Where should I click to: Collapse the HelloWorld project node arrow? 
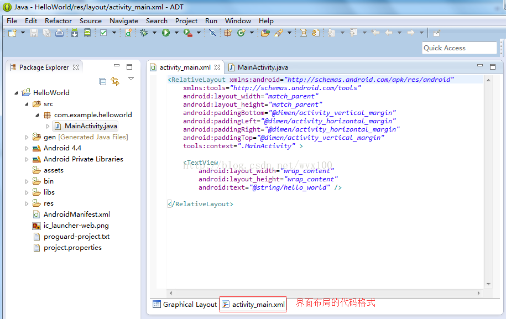[x=16, y=93]
